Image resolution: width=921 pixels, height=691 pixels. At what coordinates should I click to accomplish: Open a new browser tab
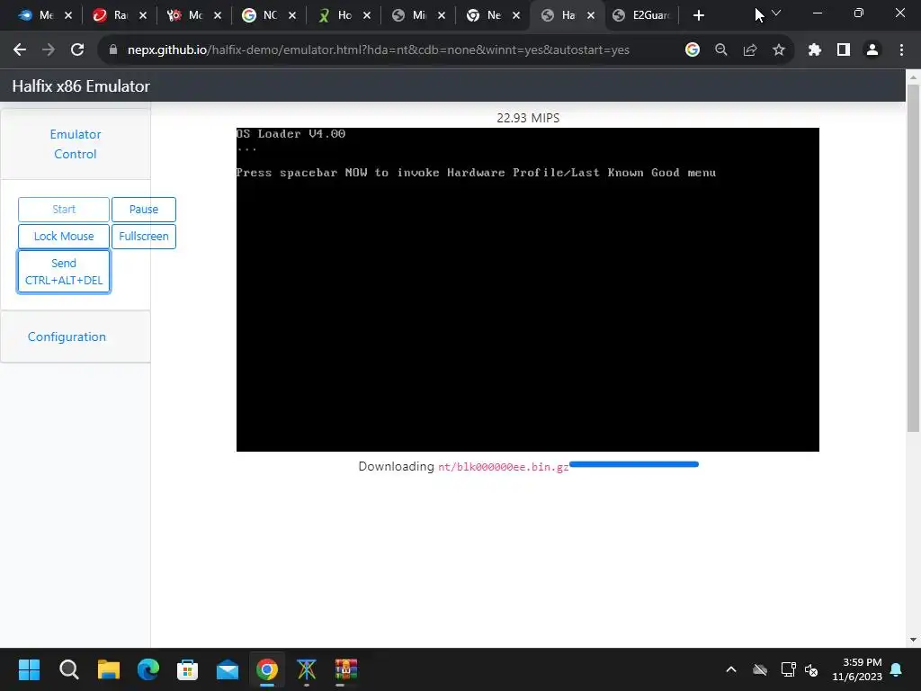698,15
